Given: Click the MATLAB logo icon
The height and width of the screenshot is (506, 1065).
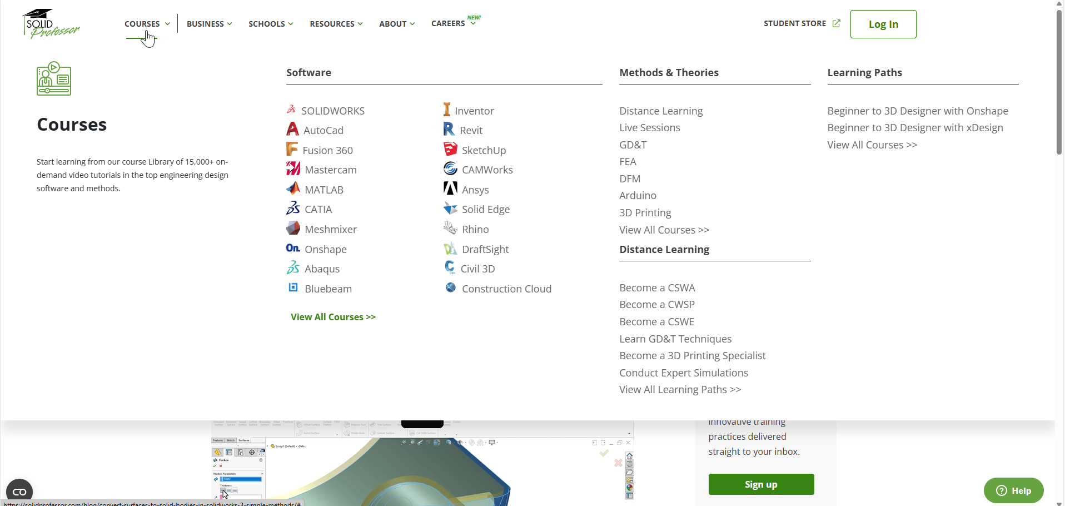Looking at the screenshot, I should coord(293,189).
